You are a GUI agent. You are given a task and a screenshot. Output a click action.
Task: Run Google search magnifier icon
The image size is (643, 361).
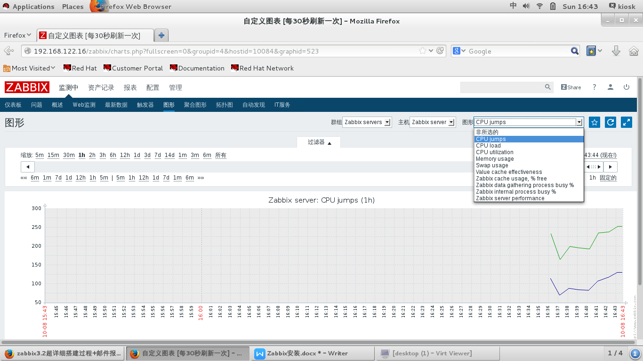[x=575, y=51]
